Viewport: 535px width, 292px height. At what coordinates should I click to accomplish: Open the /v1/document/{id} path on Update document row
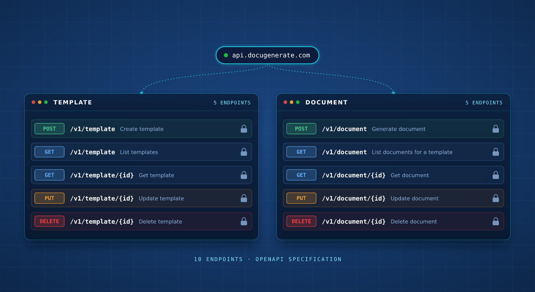pos(354,199)
